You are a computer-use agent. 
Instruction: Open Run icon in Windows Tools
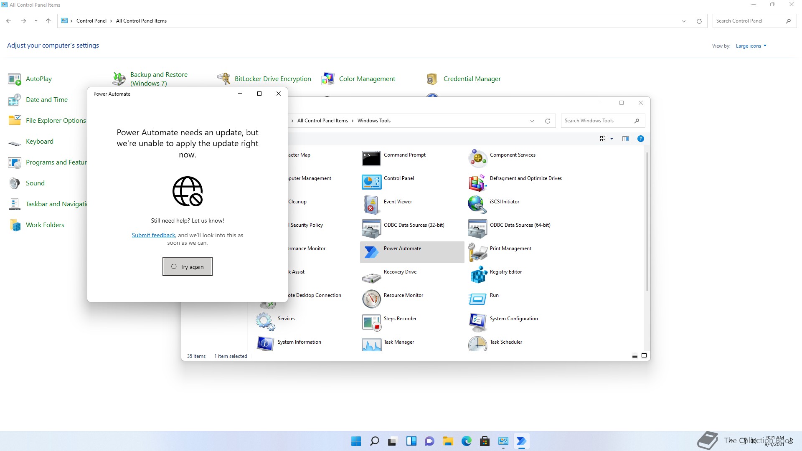[477, 299]
